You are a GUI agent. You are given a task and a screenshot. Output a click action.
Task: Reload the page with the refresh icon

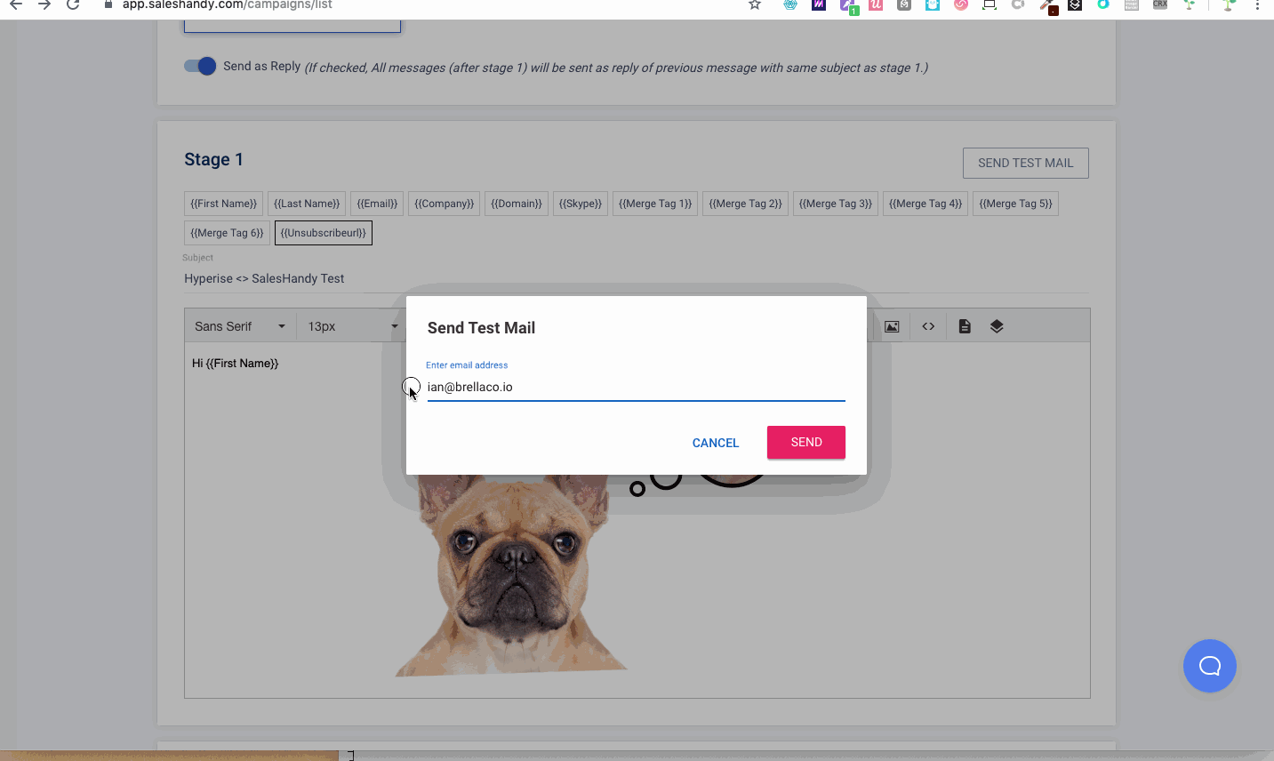click(x=74, y=4)
